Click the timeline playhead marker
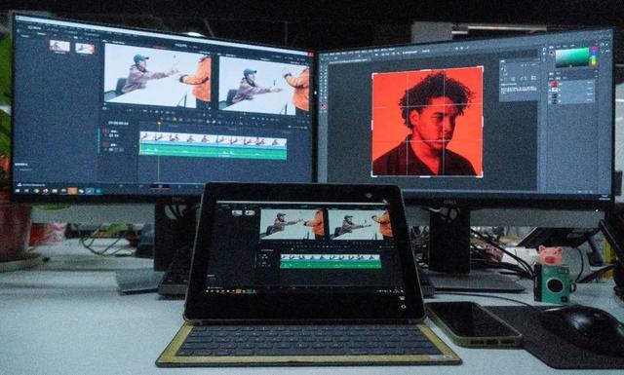Viewport: 624px width, 375px height. coord(159,124)
